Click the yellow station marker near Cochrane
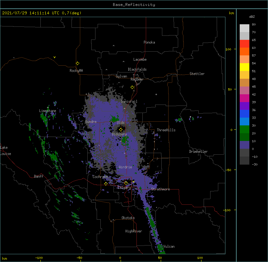 click(106, 184)
